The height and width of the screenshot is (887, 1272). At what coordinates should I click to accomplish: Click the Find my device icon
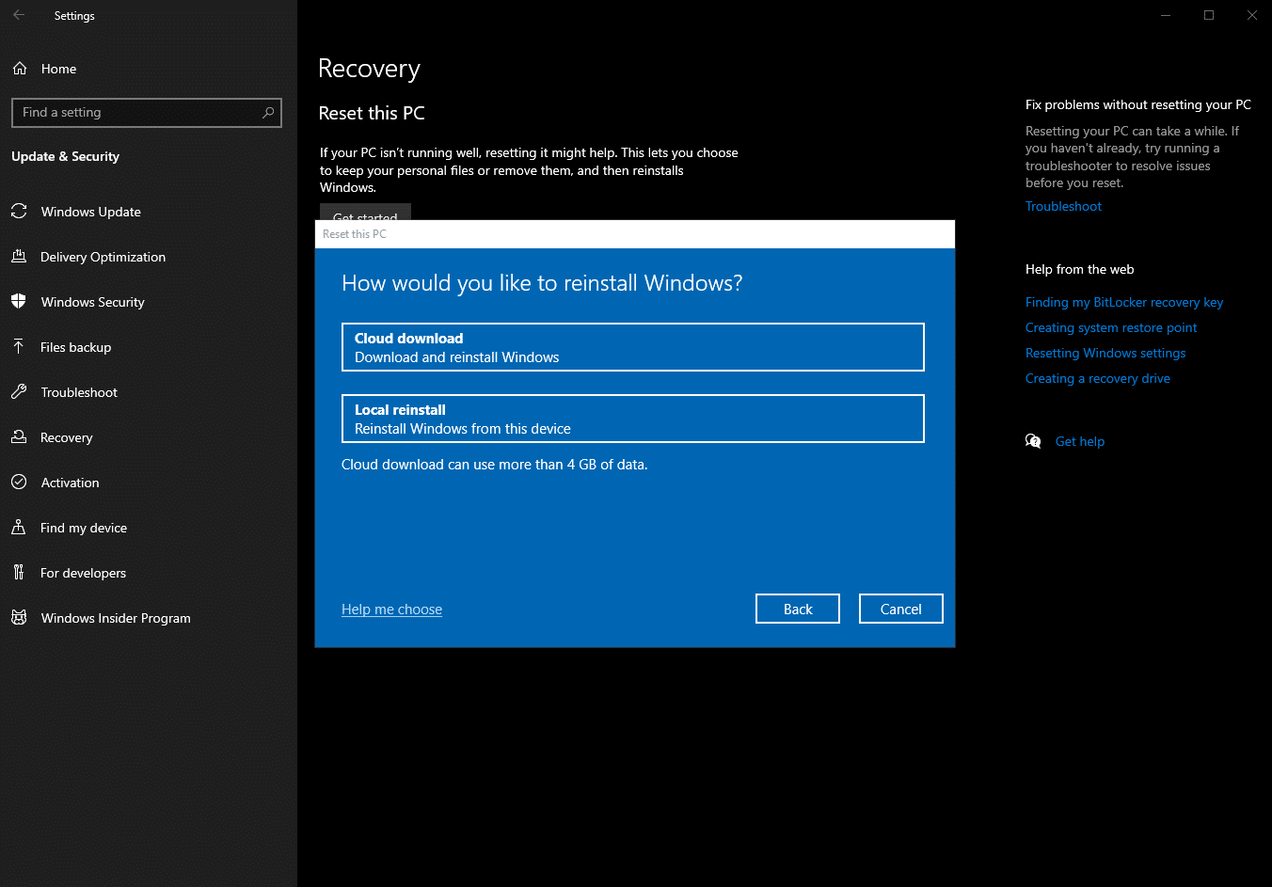click(19, 528)
